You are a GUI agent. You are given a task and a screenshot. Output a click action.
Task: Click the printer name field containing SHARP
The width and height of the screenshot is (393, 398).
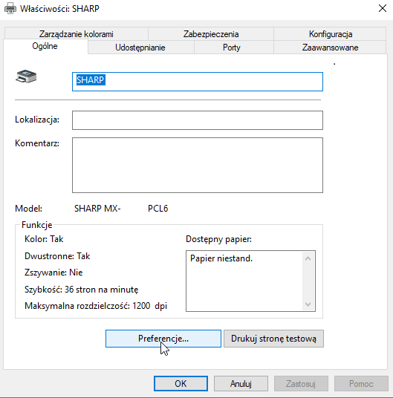(198, 82)
